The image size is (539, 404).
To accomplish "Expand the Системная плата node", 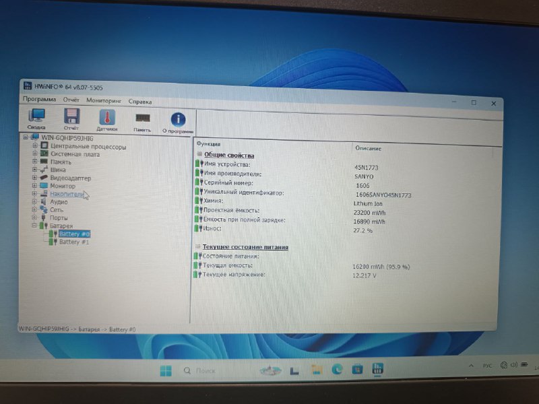I will point(35,154).
